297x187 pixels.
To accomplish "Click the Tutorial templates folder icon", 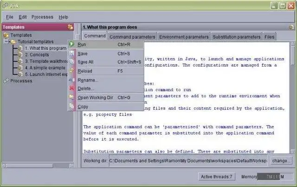I will tap(13, 42).
